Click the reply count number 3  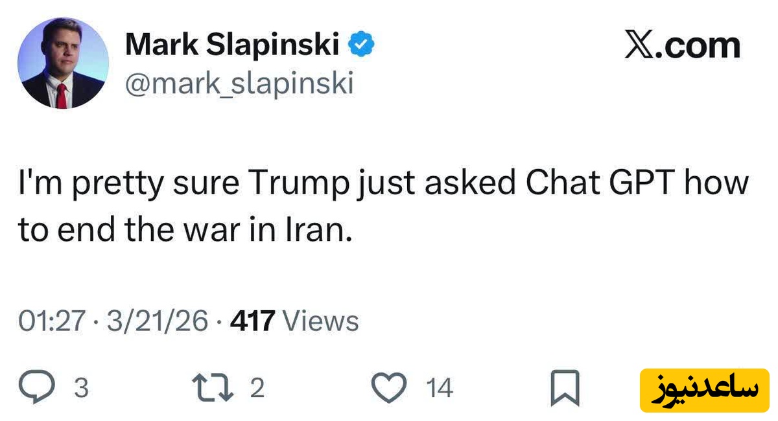point(81,389)
